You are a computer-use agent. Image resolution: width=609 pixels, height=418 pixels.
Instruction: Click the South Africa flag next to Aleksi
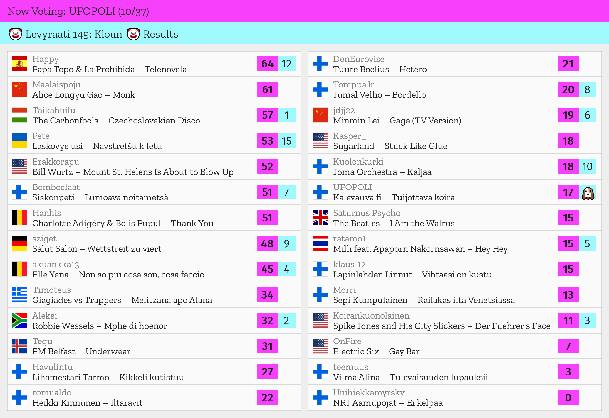pos(20,320)
